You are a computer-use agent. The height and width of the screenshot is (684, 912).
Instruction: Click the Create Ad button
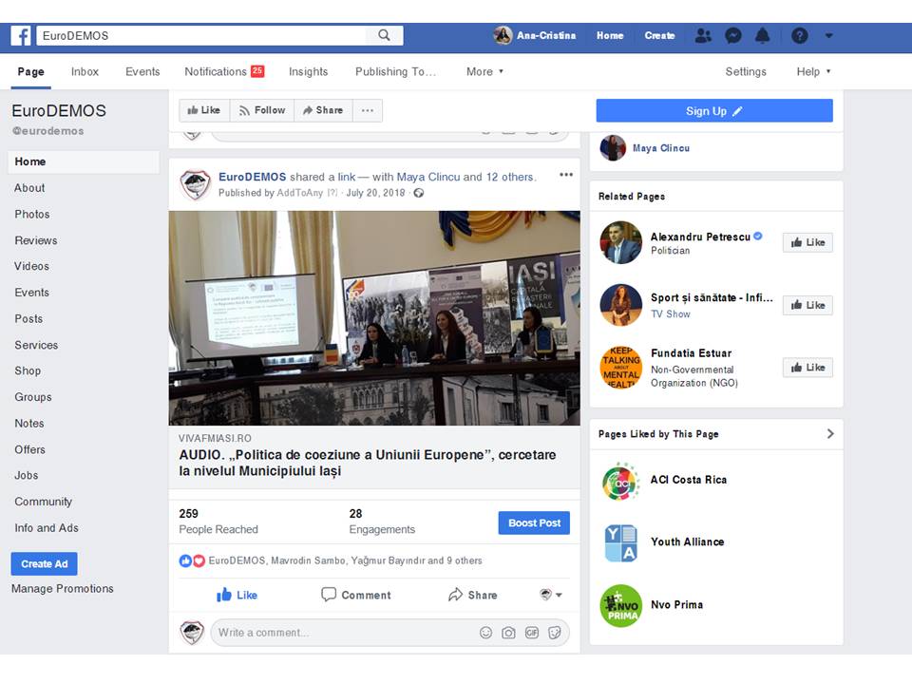(x=45, y=563)
